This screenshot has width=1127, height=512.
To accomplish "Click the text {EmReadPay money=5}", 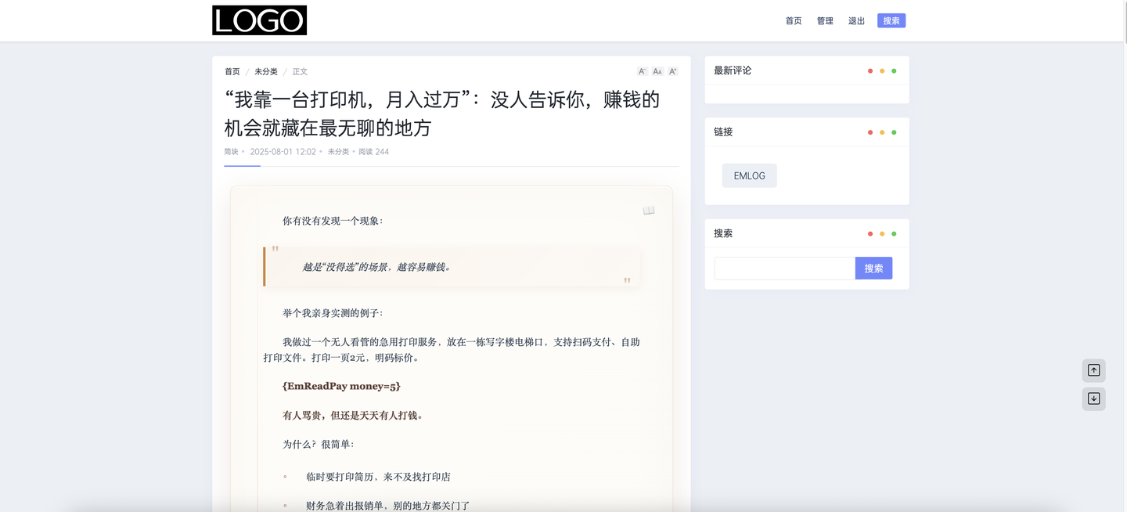I will [341, 386].
